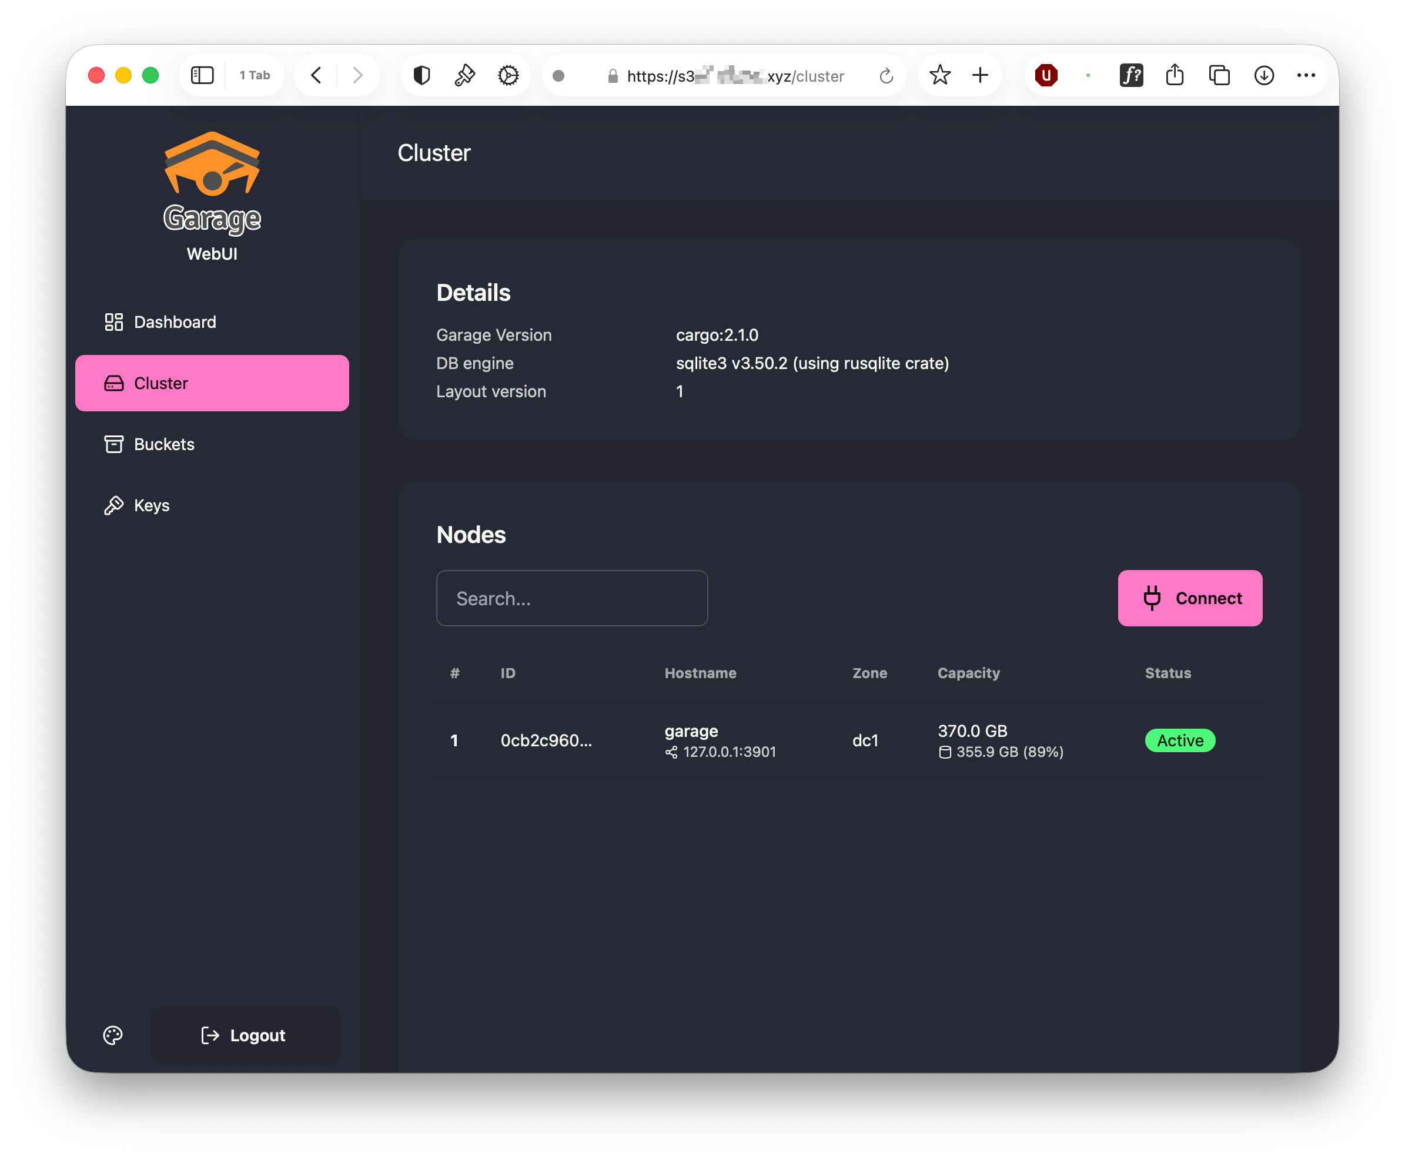The height and width of the screenshot is (1160, 1405).
Task: Go to the Buckets section
Action: point(212,444)
